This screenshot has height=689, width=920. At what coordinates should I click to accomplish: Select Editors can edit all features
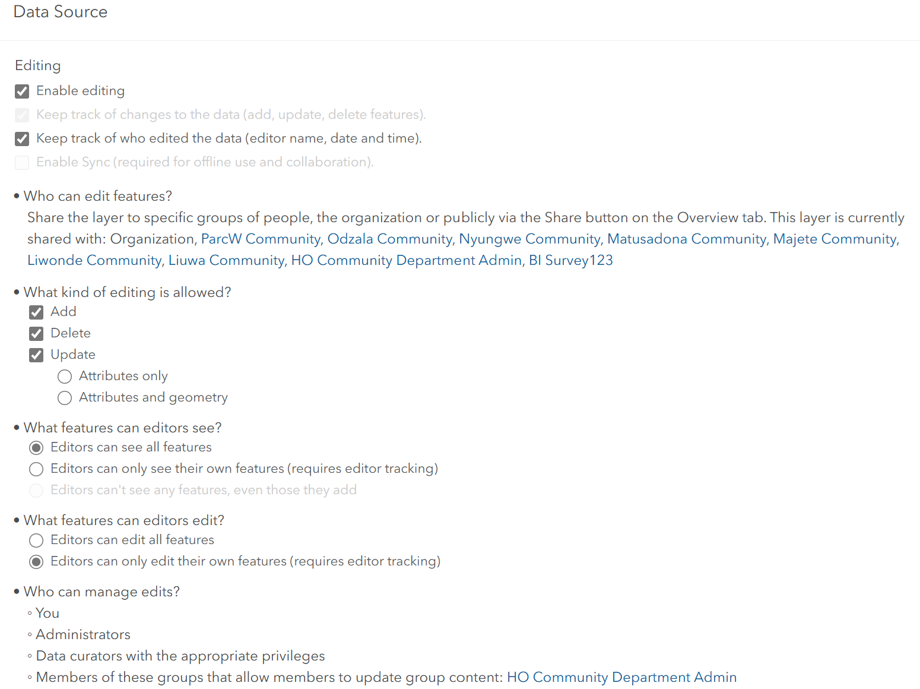point(36,540)
